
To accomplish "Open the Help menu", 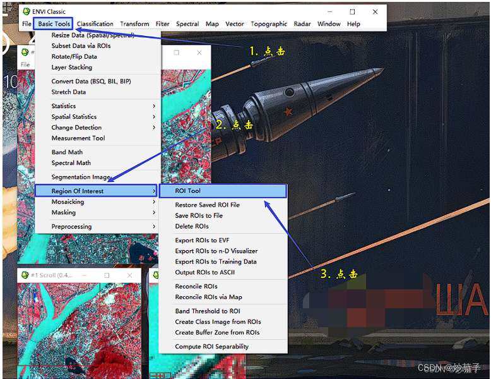I will (353, 24).
